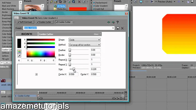Screen dimensions: 196x110
Task: Click the timeline zoom in plus button
Action: coord(119,99)
